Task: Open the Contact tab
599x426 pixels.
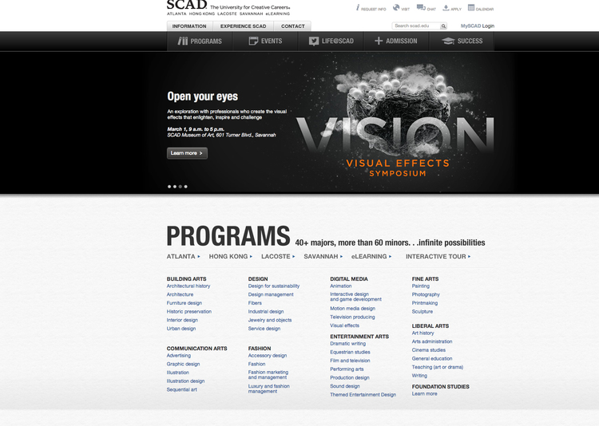Action: [292, 26]
